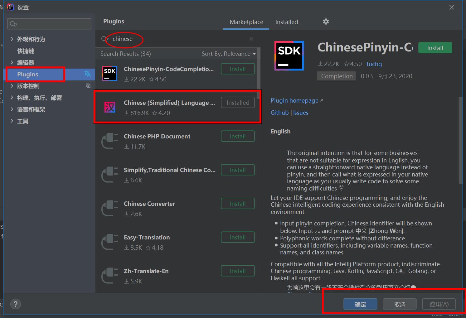Click the Search Results (34) label

[125, 54]
